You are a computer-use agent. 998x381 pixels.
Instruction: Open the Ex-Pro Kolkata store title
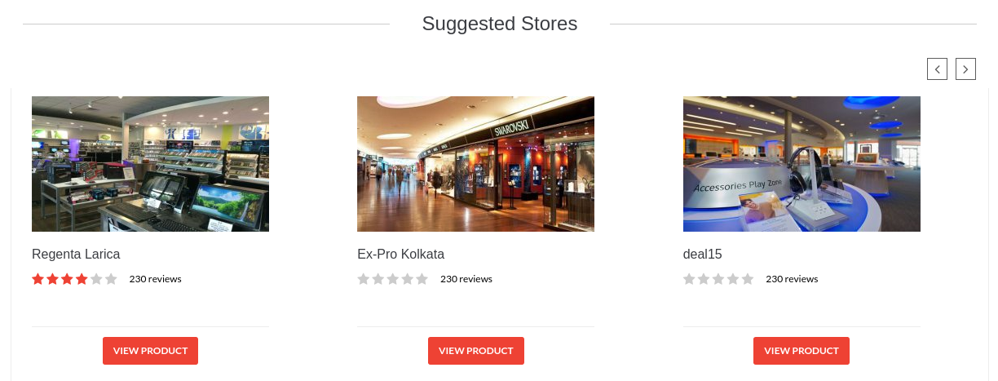click(400, 254)
